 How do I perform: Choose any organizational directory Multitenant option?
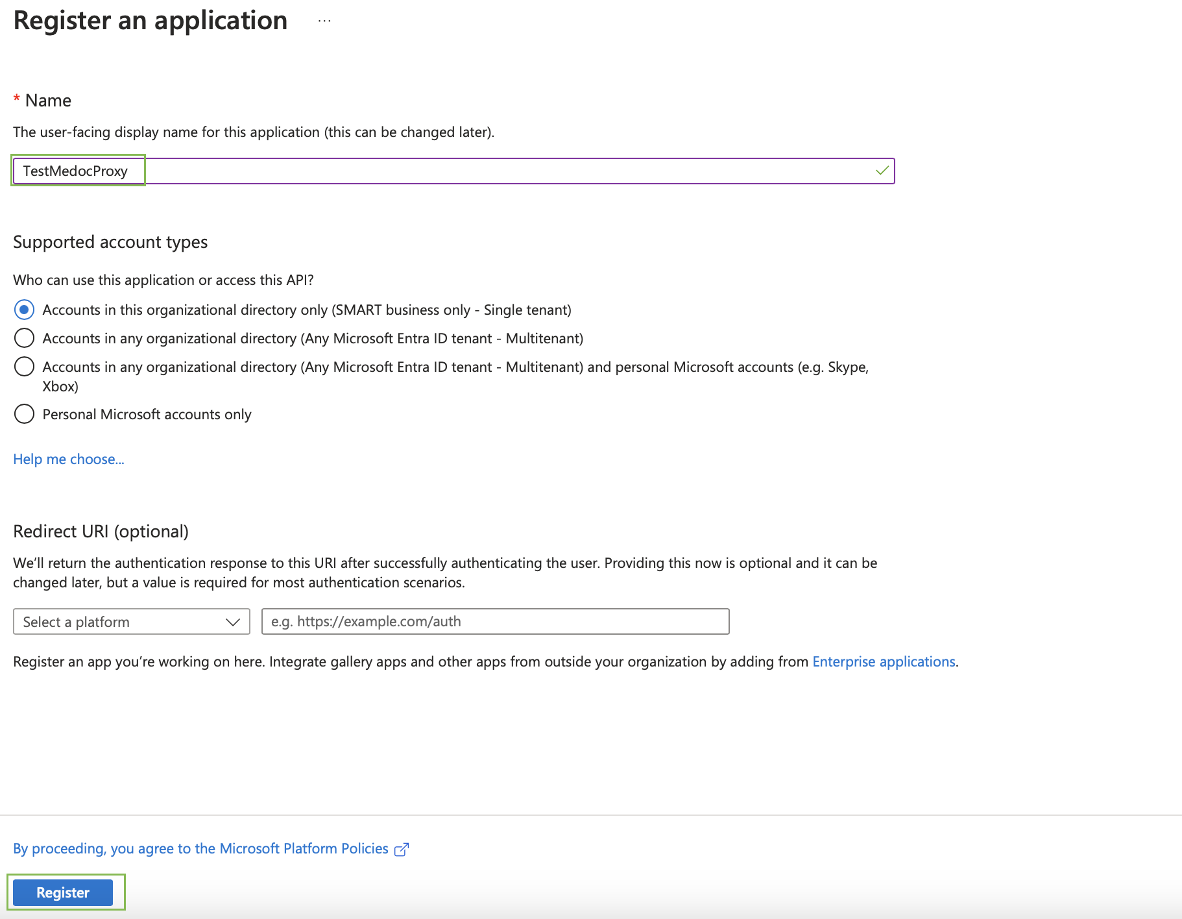[25, 338]
